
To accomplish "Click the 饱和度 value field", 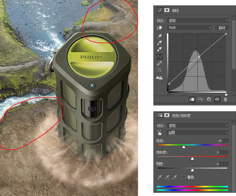I will [x=223, y=152].
